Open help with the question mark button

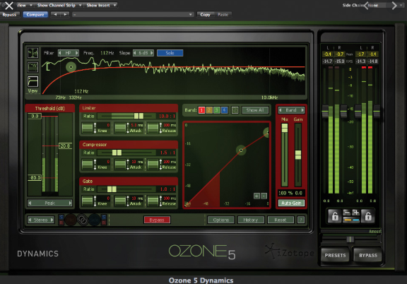tap(301, 220)
